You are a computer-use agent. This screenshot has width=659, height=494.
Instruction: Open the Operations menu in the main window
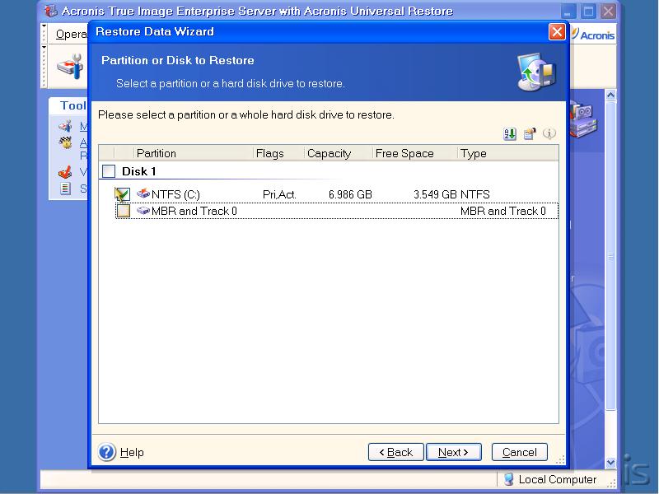71,35
